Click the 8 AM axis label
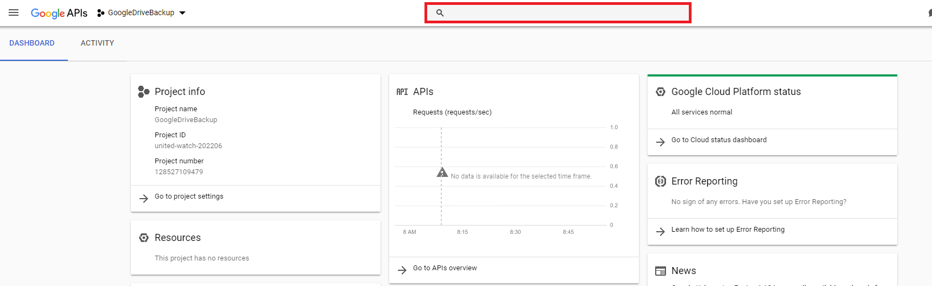932x286 pixels. [x=410, y=232]
